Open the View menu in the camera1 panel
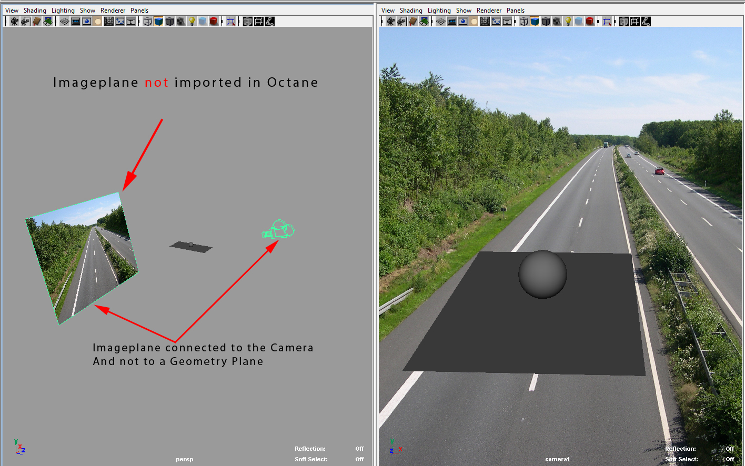Image resolution: width=745 pixels, height=466 pixels. pos(388,11)
